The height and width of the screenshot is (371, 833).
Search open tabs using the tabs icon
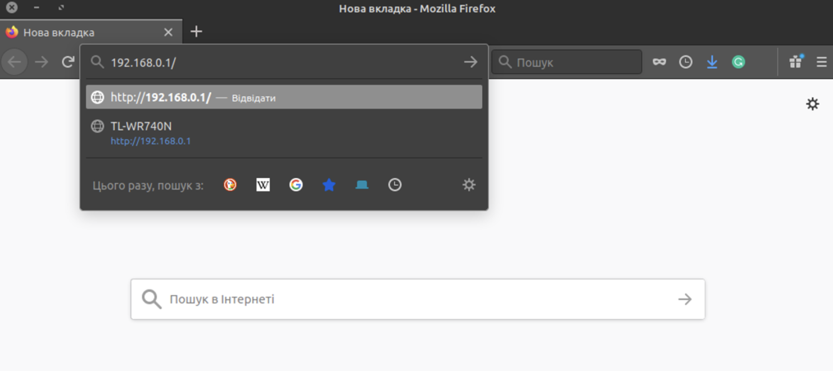[x=362, y=185]
